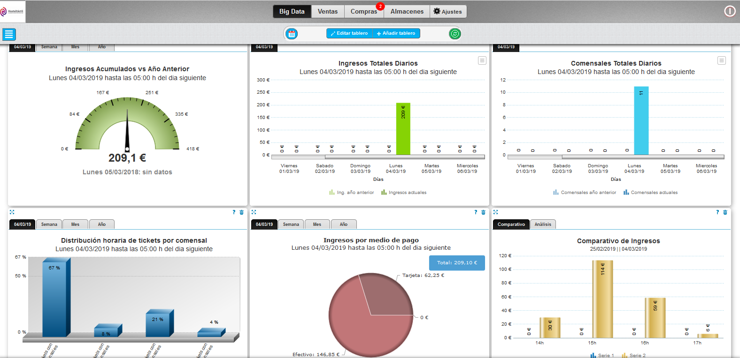Image resolution: width=740 pixels, height=358 pixels.
Task: Switch to the Ventas section
Action: click(328, 12)
